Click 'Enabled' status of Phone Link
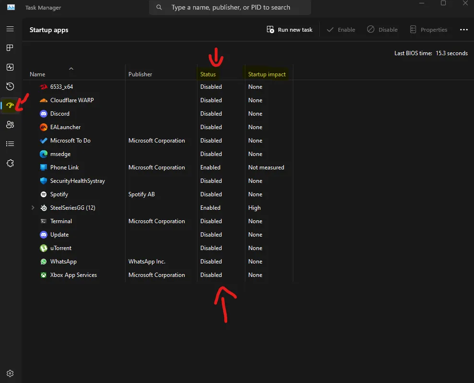Image resolution: width=474 pixels, height=383 pixels. pos(210,168)
